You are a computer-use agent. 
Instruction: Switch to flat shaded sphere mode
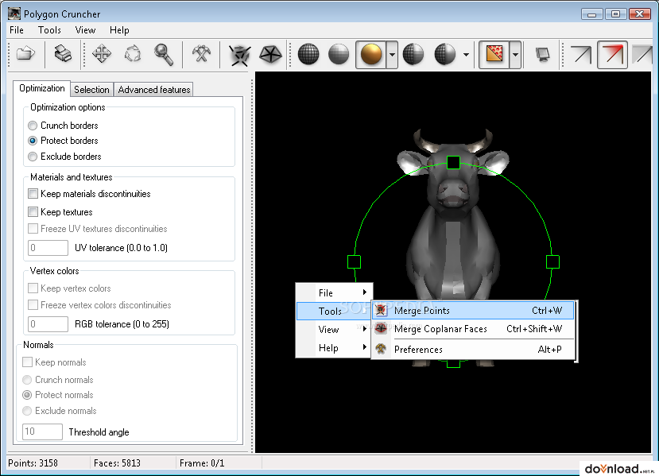coord(339,54)
